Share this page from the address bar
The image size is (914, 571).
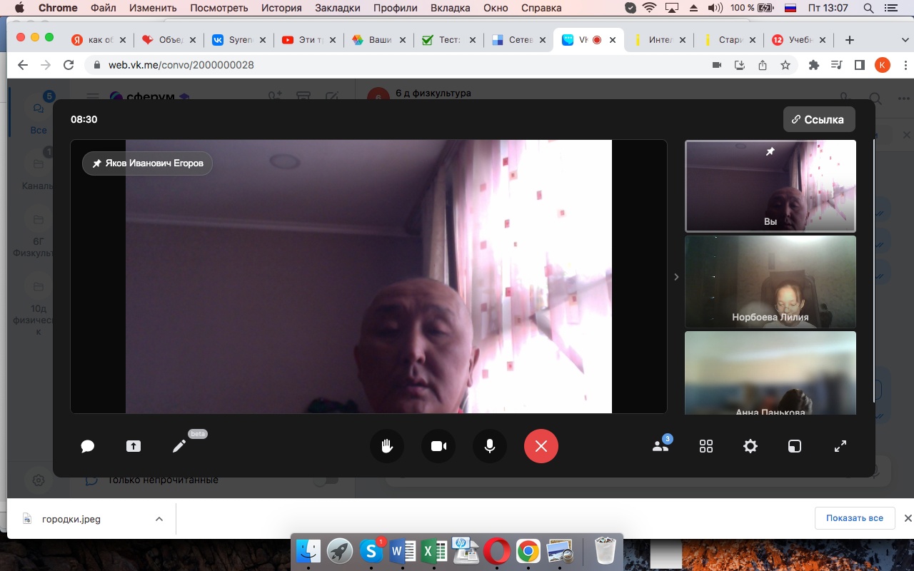pos(763,65)
